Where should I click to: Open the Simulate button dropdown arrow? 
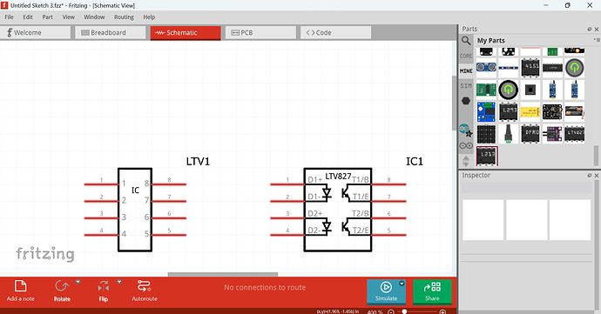pos(402,284)
